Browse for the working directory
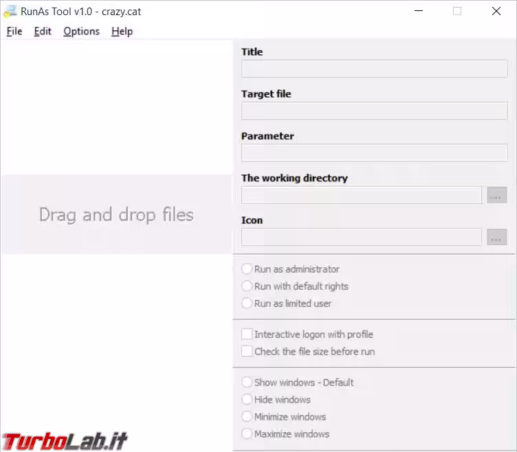517x452 pixels. click(496, 195)
